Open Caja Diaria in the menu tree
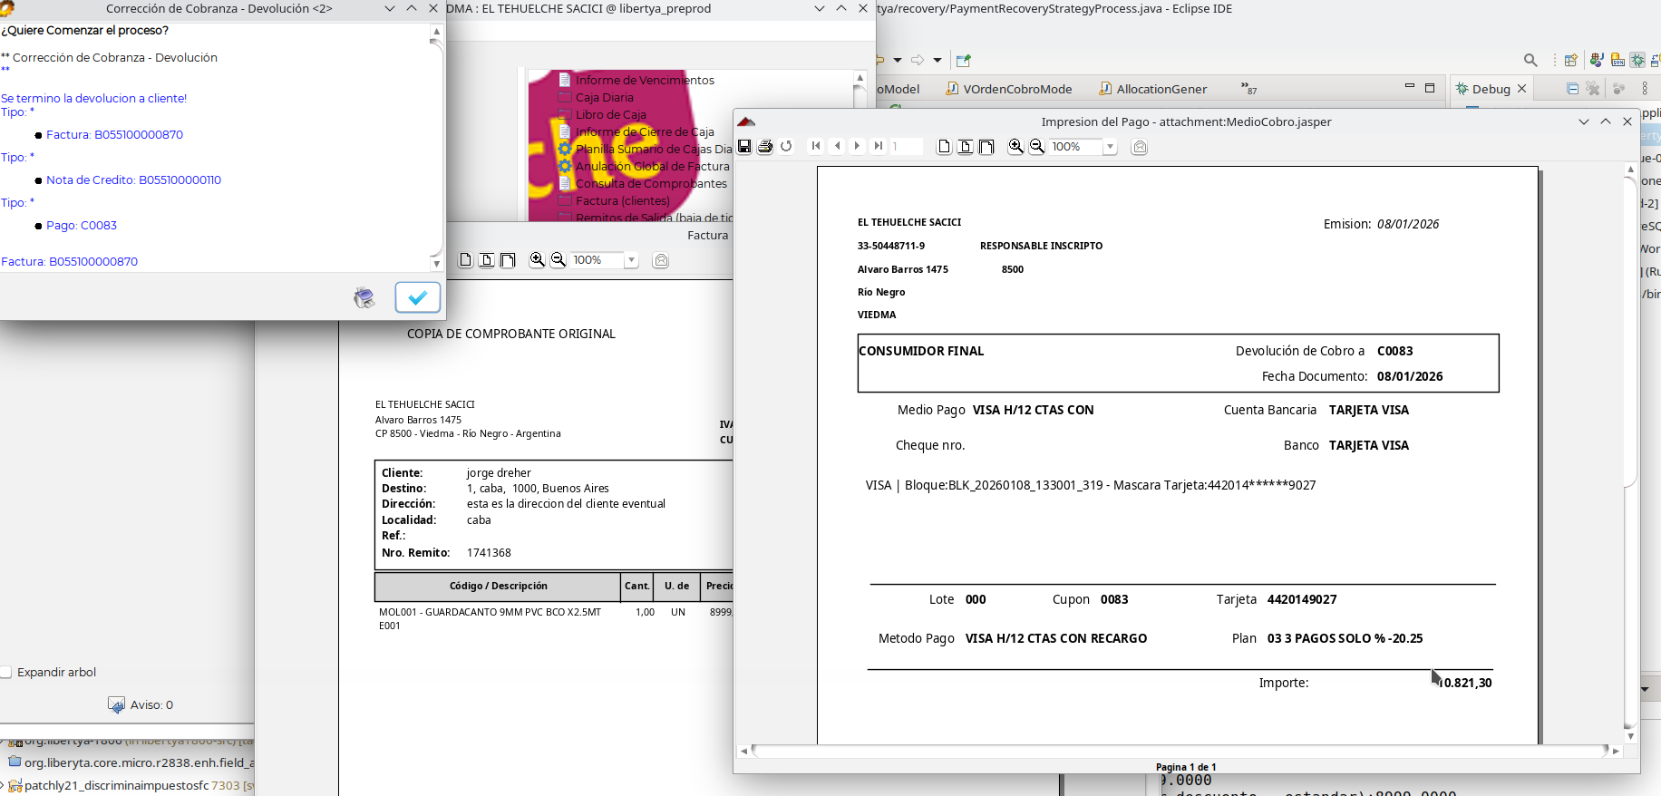The width and height of the screenshot is (1661, 796). tap(605, 97)
